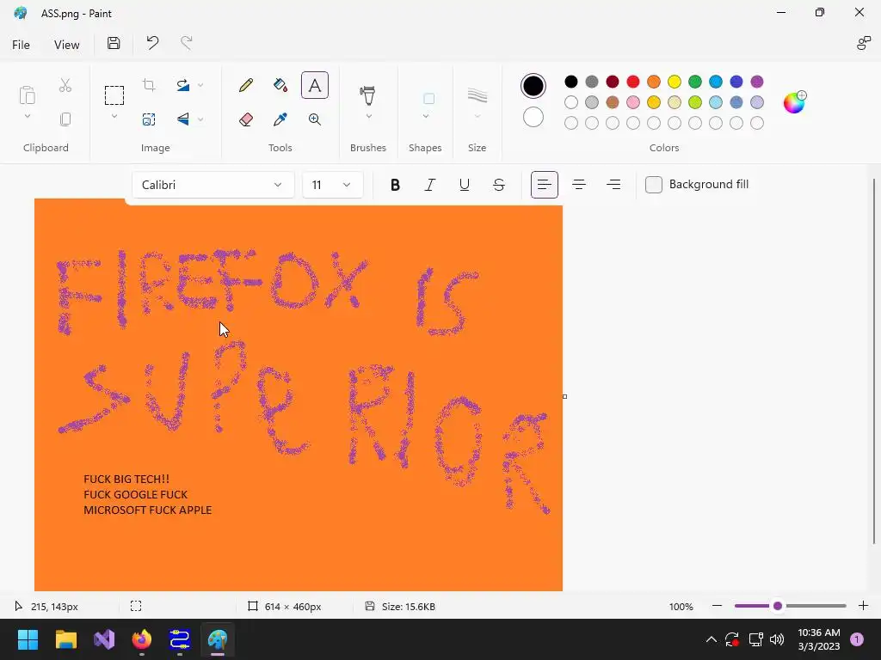Click the Cut scissors icon

(65, 85)
